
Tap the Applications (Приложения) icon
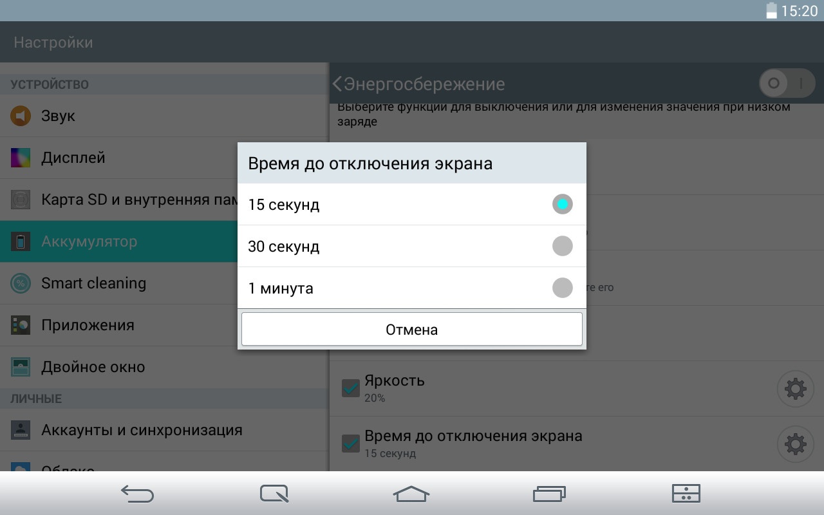click(21, 325)
